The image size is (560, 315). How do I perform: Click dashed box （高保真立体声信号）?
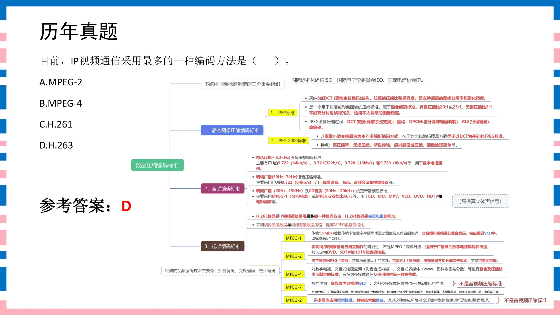[480, 201]
